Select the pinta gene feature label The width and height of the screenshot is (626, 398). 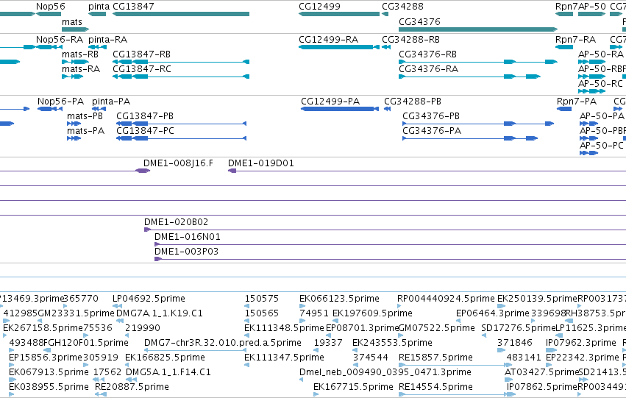(99, 7)
